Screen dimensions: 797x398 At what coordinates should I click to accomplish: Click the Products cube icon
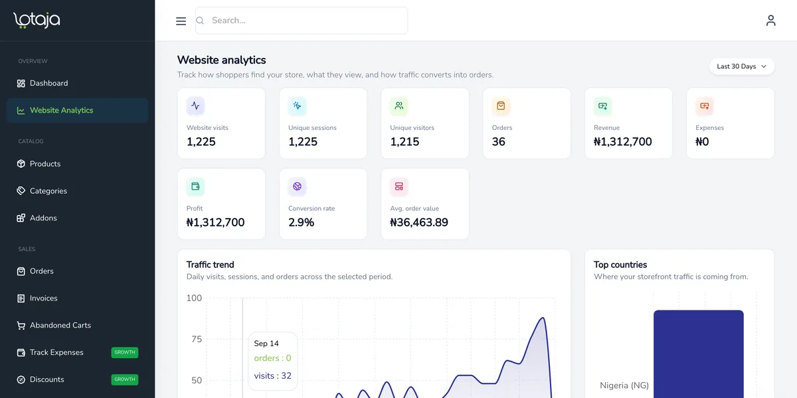21,164
